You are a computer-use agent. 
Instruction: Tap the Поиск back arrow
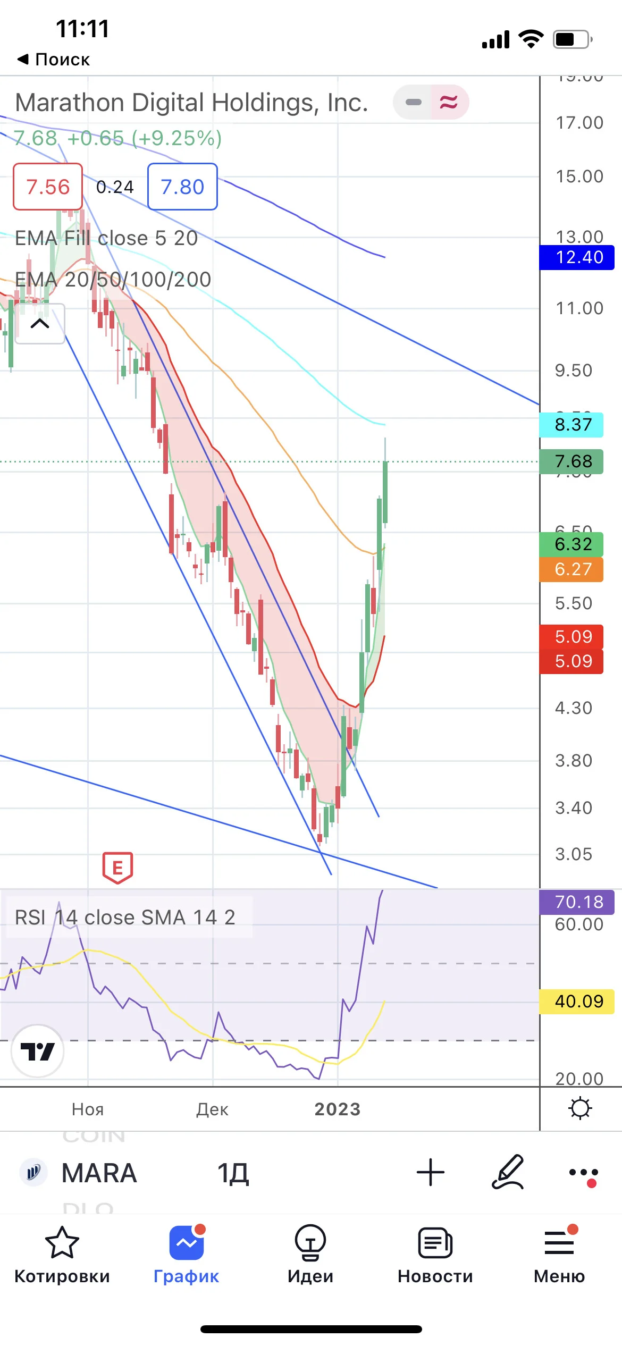(53, 59)
